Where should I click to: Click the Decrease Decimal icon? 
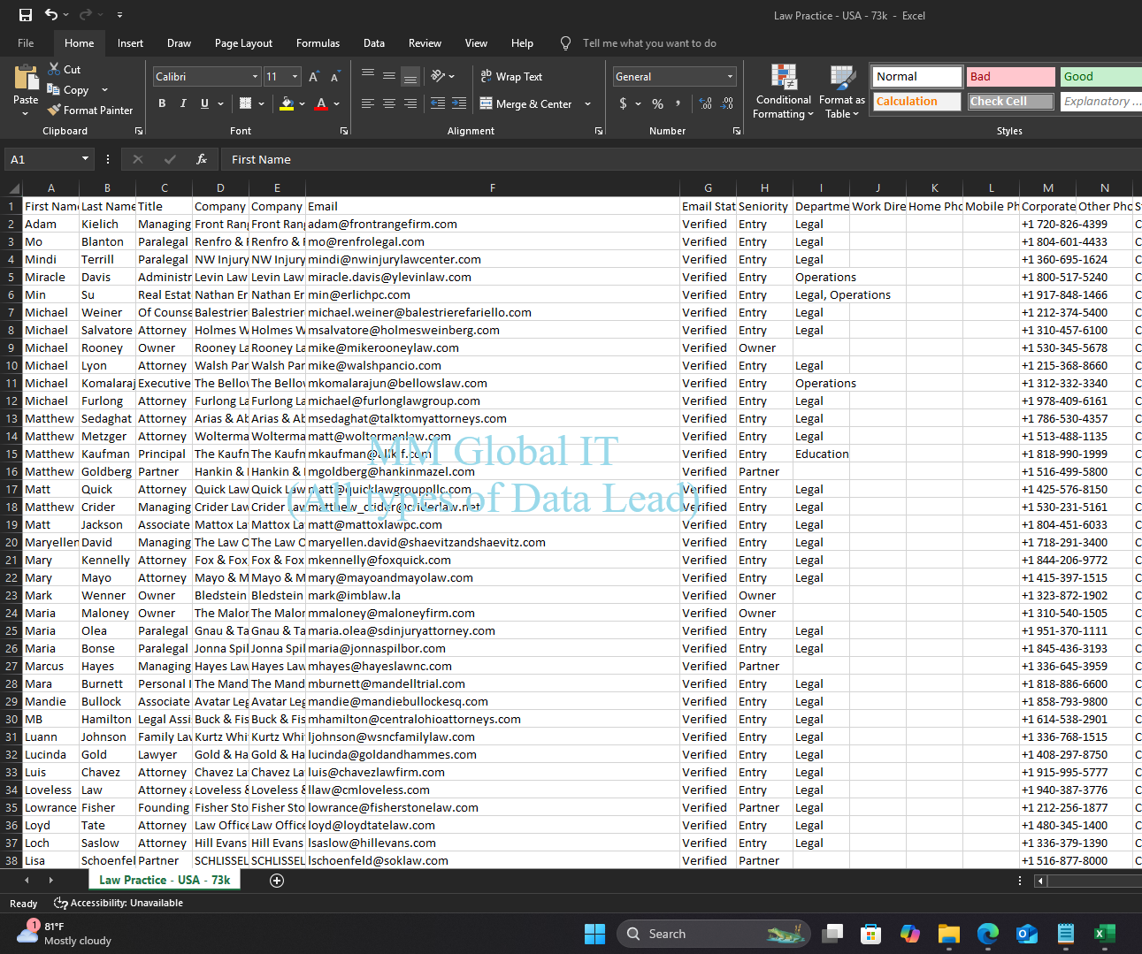pyautogui.click(x=727, y=103)
